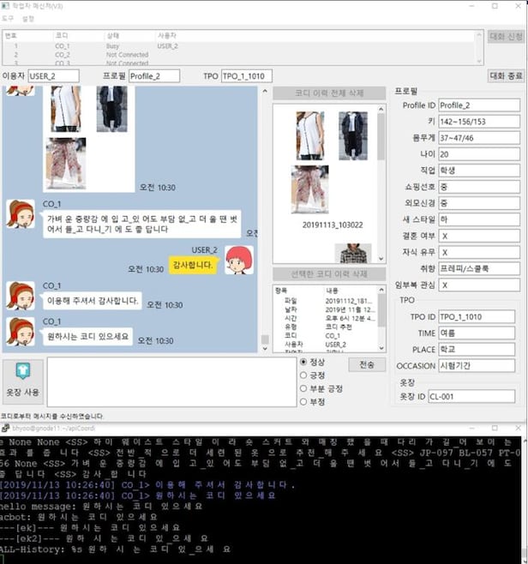
Task: Choose the 긍정 radio option
Action: [x=304, y=375]
